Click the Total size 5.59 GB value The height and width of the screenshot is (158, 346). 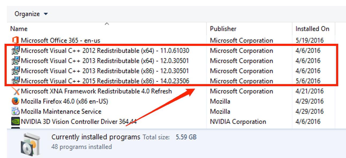(x=186, y=137)
